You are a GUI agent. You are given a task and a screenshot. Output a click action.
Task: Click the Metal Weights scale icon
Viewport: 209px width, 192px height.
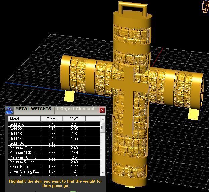(x=9, y=110)
